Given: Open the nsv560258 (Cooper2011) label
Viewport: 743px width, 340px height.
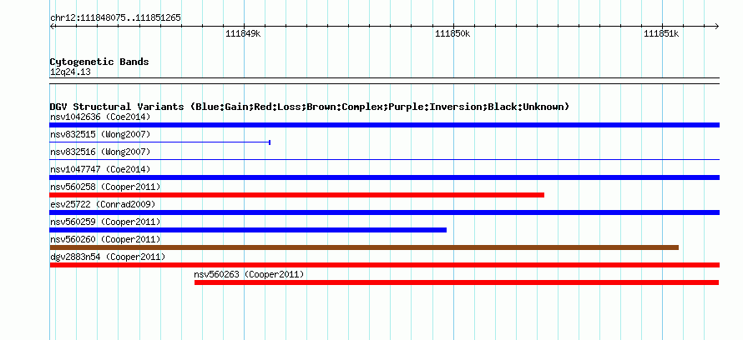Looking at the screenshot, I should 105,187.
